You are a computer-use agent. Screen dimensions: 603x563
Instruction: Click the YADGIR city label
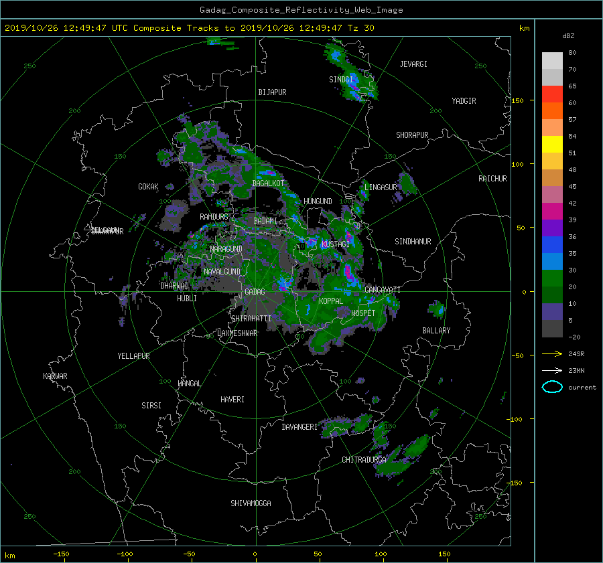coord(464,101)
